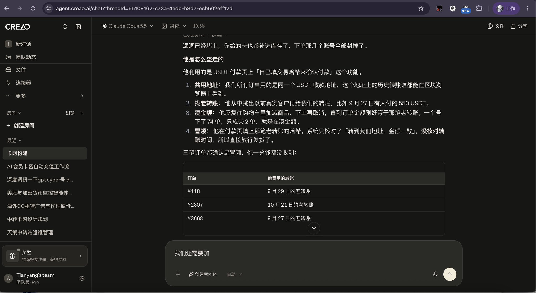
Task: Open the 奖励 referral card
Action: tap(45, 256)
